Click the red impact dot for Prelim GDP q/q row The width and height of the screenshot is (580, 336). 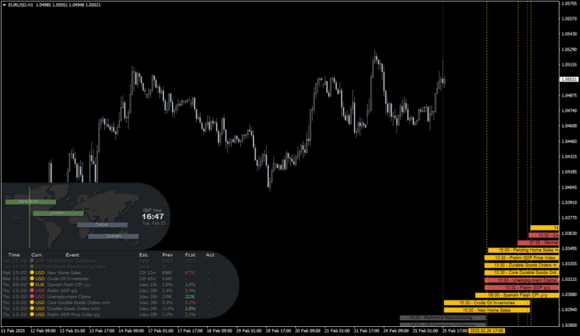coord(30,291)
